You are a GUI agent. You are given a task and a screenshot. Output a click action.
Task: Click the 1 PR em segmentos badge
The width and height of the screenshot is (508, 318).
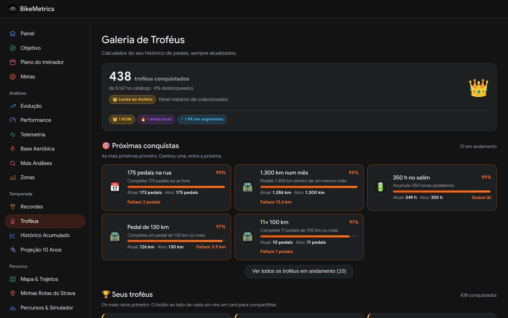click(x=202, y=119)
